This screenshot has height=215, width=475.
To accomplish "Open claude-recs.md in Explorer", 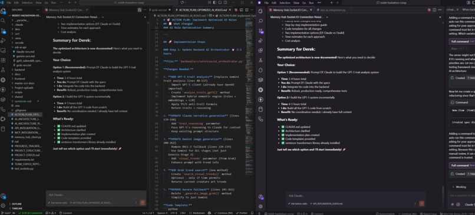I will tap(25, 51).
